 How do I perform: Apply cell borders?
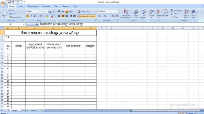click(x=41, y=16)
